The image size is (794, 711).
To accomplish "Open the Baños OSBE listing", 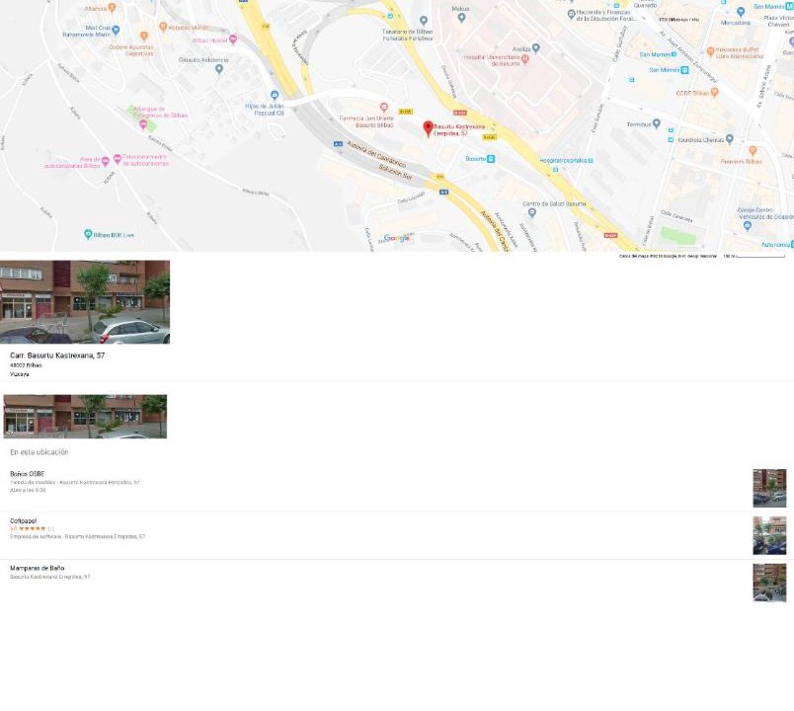I will pyautogui.click(x=397, y=488).
